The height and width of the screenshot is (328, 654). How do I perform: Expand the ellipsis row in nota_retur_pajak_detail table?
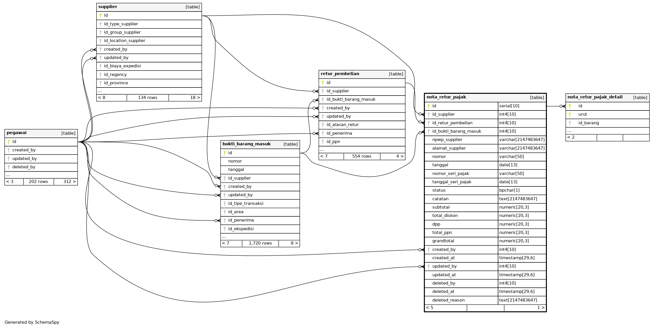click(569, 131)
